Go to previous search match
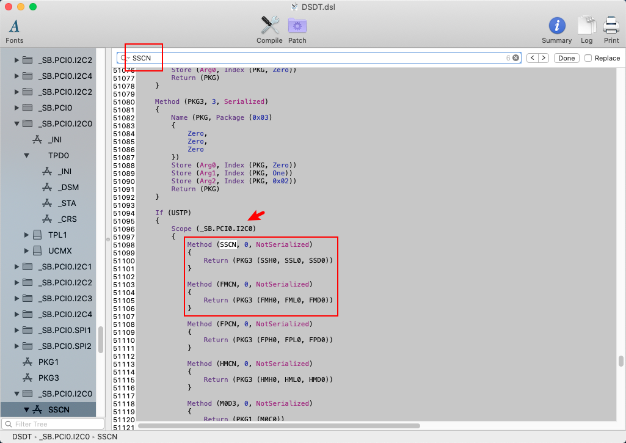Viewport: 626px width, 443px height. coord(532,58)
